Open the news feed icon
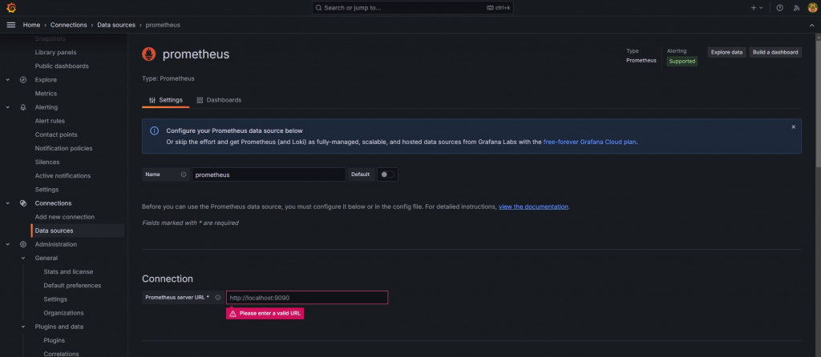The height and width of the screenshot is (357, 821). (795, 7)
